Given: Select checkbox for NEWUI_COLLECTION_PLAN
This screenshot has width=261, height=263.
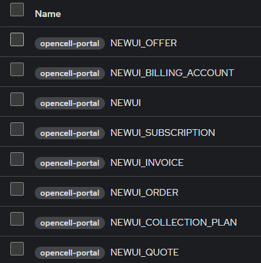Looking at the screenshot, I should click(x=17, y=219).
